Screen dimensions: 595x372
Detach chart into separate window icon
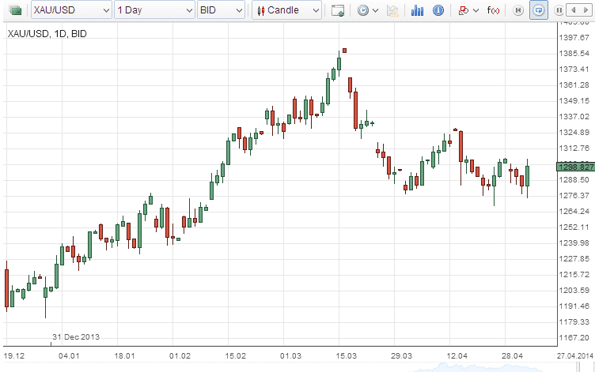pos(337,10)
